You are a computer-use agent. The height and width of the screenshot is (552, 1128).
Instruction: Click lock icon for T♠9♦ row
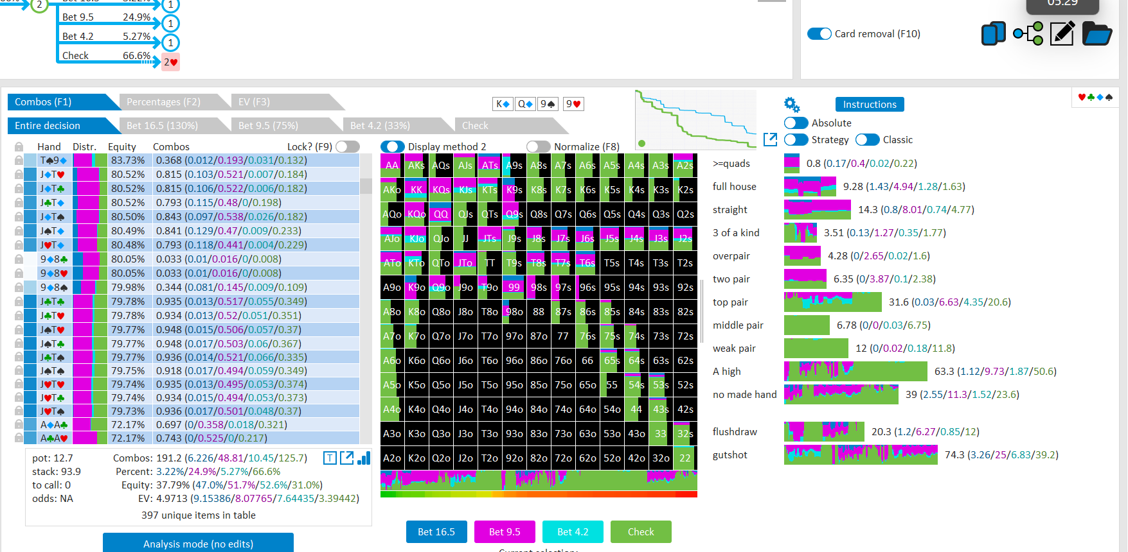tap(19, 160)
